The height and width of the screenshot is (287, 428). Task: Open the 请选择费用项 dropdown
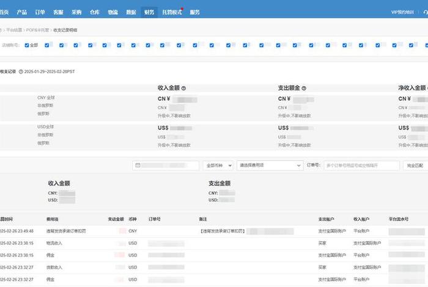270,165
